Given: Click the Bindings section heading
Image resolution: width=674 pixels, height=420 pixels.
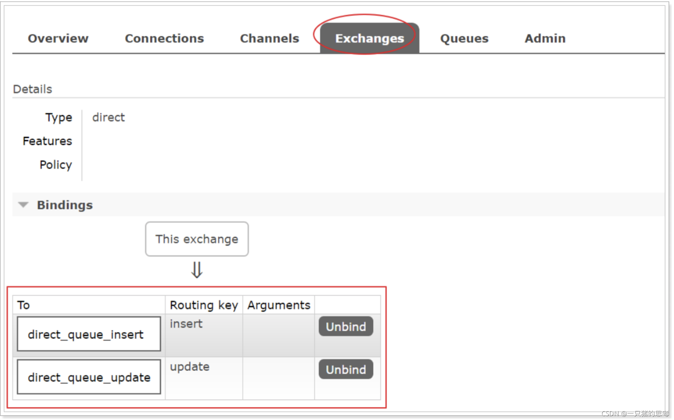Looking at the screenshot, I should [x=65, y=205].
